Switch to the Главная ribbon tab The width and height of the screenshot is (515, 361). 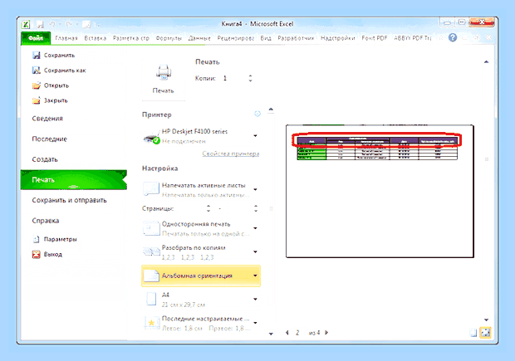66,38
